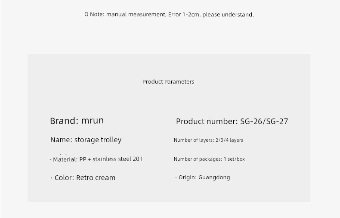Click the bullet before Color label
The image size is (340, 218).
point(51,178)
